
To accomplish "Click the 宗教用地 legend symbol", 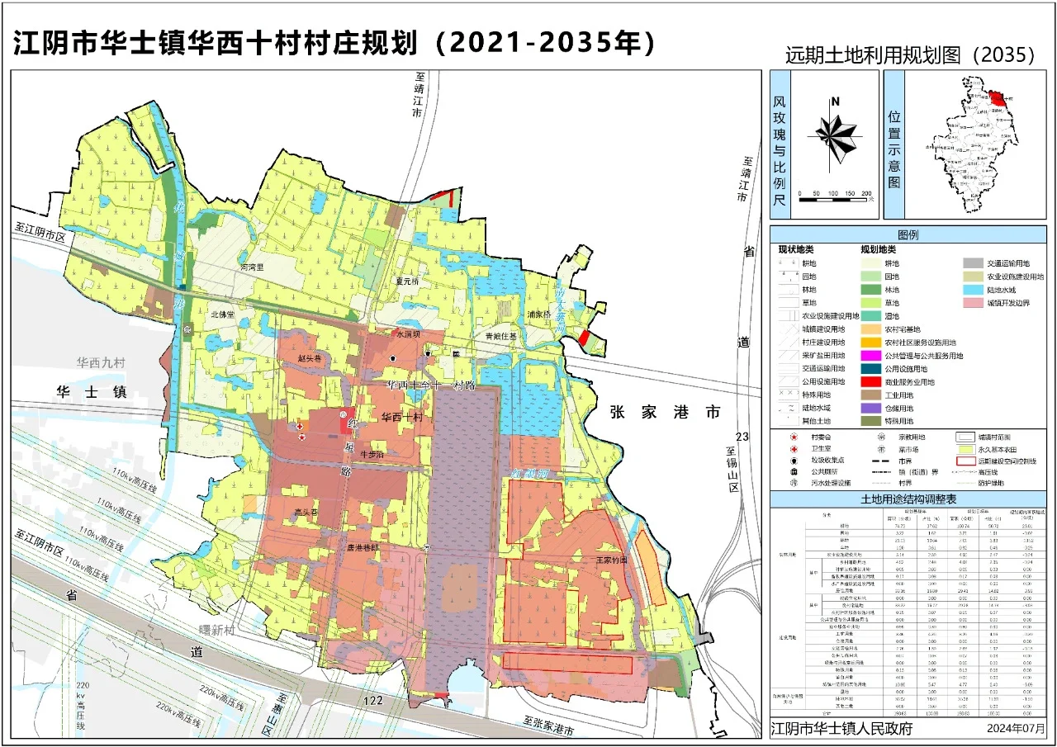I will (x=881, y=437).
